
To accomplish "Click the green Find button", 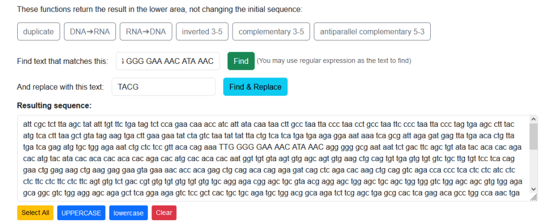I will click(x=241, y=61).
